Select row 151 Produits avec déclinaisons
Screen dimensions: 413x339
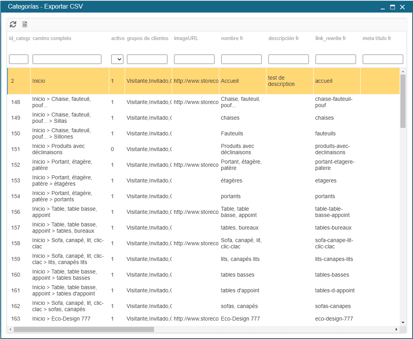58,149
